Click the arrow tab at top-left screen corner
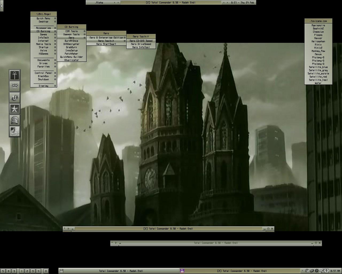This screenshot has height=274, width=342. click(2, 6)
